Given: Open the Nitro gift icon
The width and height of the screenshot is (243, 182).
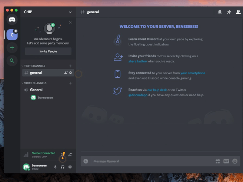Looking at the screenshot, I should (217, 161).
